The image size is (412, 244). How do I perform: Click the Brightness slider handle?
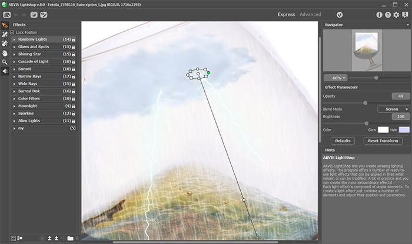pos(366,123)
